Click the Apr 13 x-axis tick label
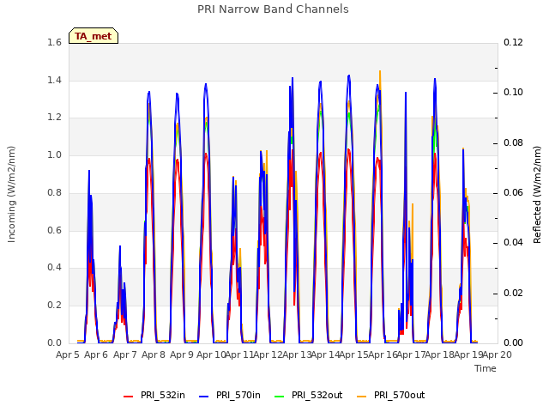Screen dimensions: 549x412 point(298,354)
